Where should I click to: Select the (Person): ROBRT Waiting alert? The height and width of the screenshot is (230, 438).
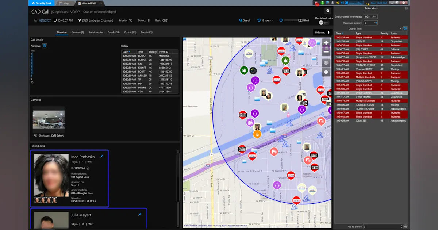pos(371,69)
